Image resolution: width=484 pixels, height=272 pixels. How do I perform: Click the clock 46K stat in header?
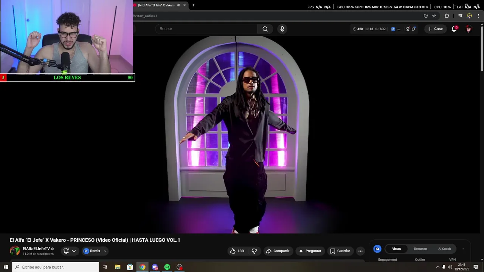click(358, 29)
